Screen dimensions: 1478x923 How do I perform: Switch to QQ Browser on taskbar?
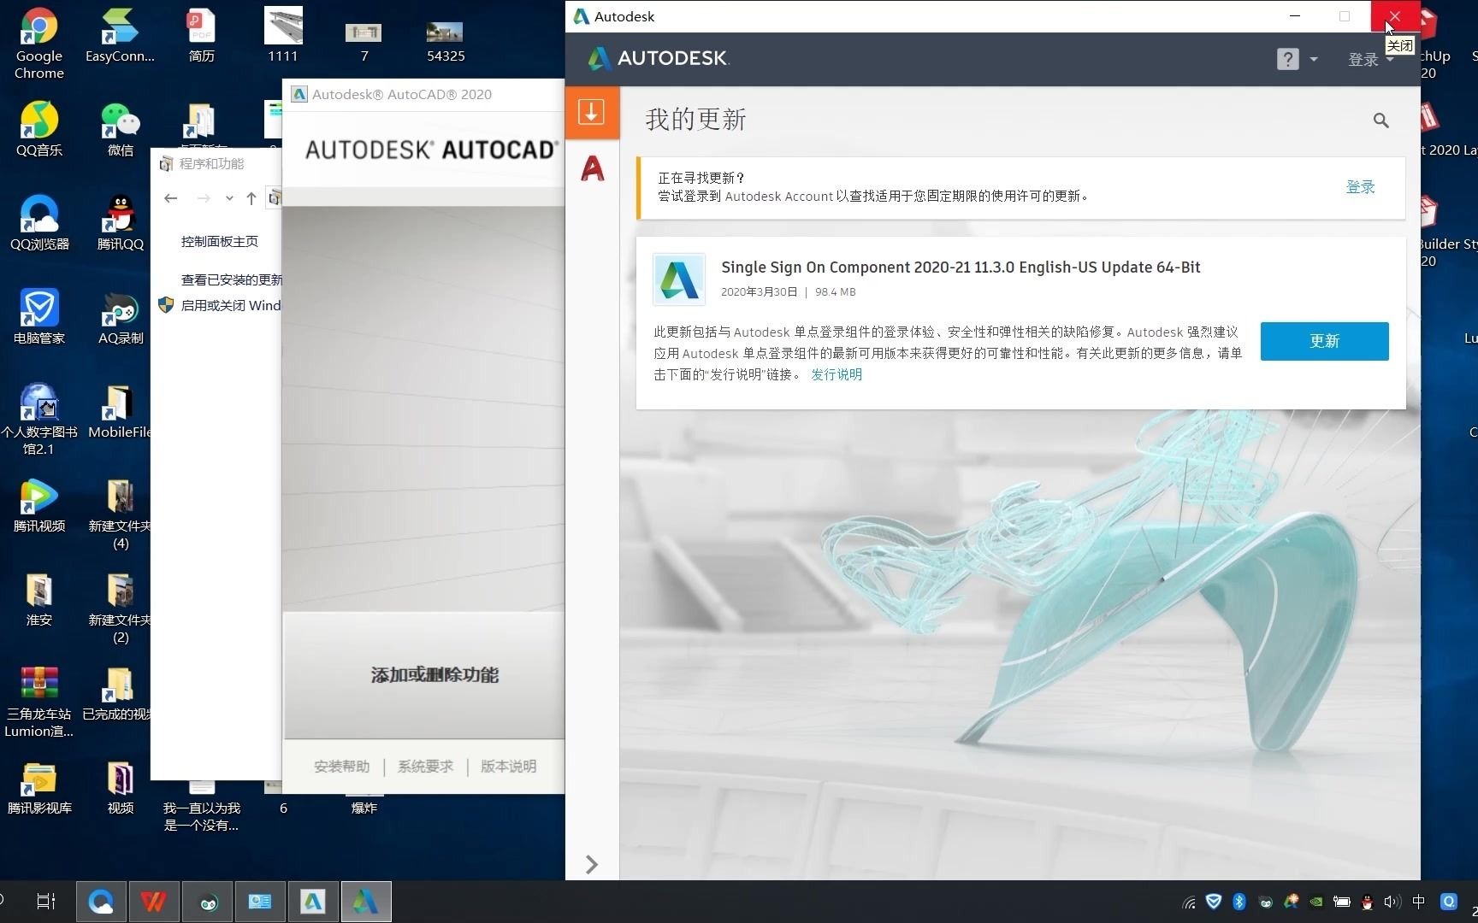tap(101, 902)
